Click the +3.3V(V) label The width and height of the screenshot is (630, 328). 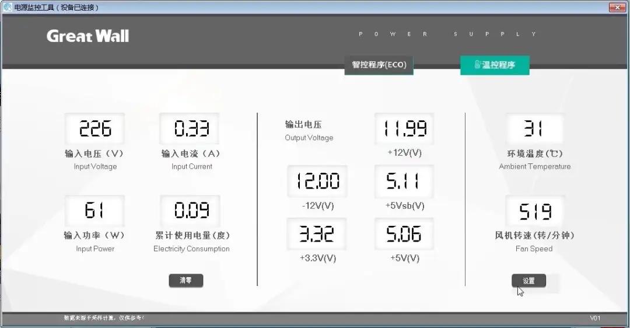click(x=318, y=258)
